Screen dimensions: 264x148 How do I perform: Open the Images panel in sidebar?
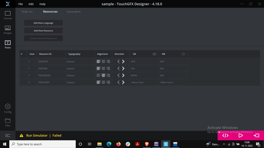click(x=8, y=30)
